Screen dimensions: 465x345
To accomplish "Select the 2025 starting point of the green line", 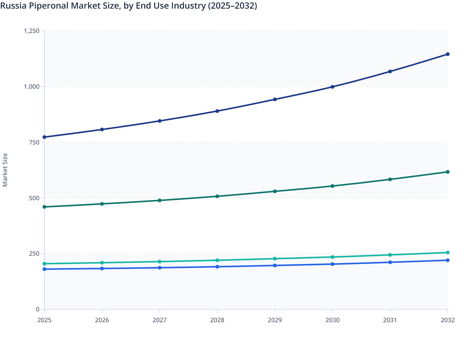I will 44,206.
